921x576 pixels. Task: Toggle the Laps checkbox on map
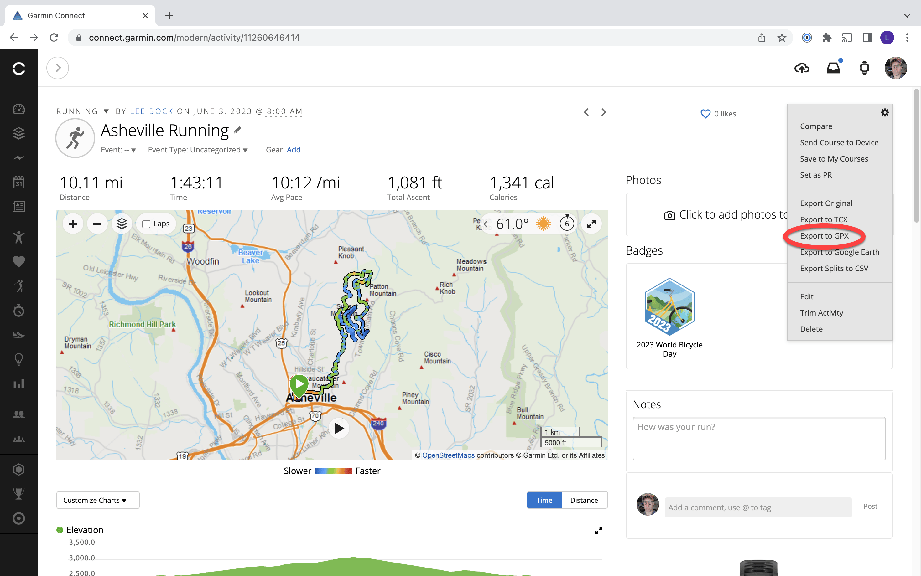click(146, 224)
